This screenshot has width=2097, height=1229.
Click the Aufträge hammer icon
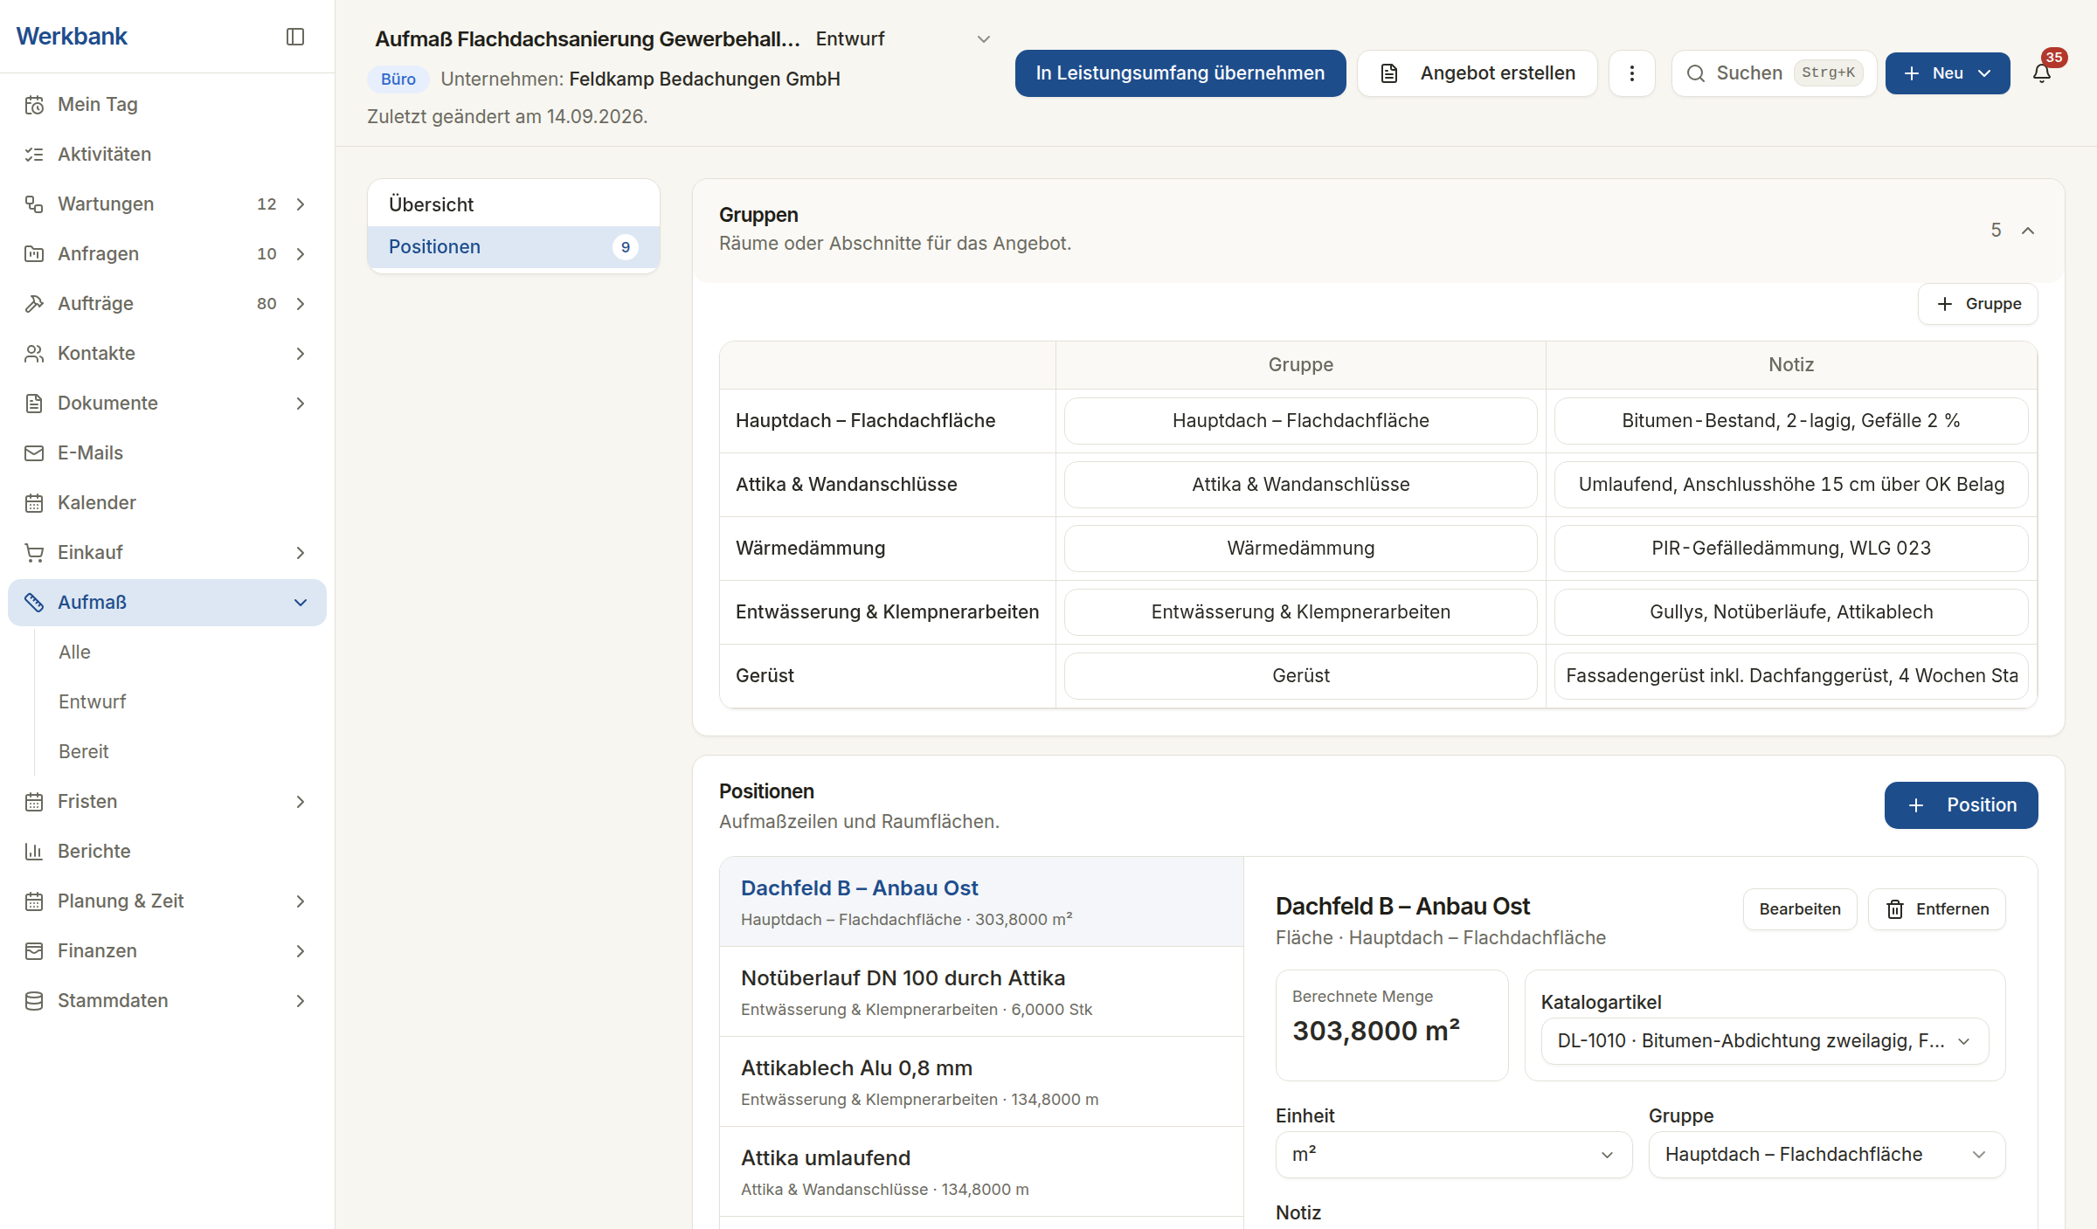(34, 304)
